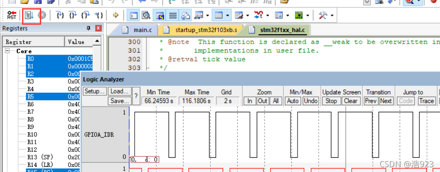This screenshot has height=172, width=440.
Task: Toggle the Call Stack Window icon
Action: click(186, 15)
